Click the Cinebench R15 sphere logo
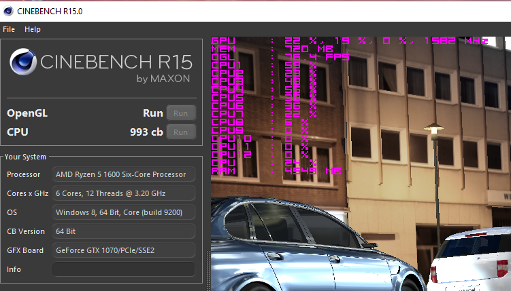Screen dimensions: 511x291 [23, 62]
